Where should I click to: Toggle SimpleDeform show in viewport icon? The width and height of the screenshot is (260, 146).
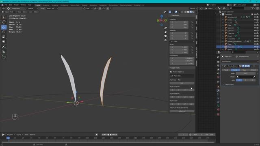tap(246, 66)
